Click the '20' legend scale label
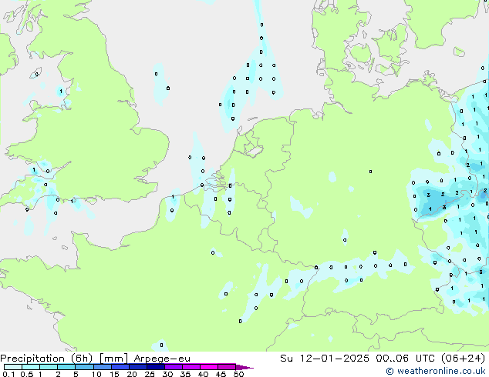 point(132,374)
